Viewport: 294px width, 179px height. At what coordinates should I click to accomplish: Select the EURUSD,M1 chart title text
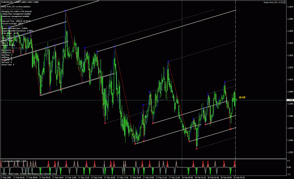[x=20, y=2]
